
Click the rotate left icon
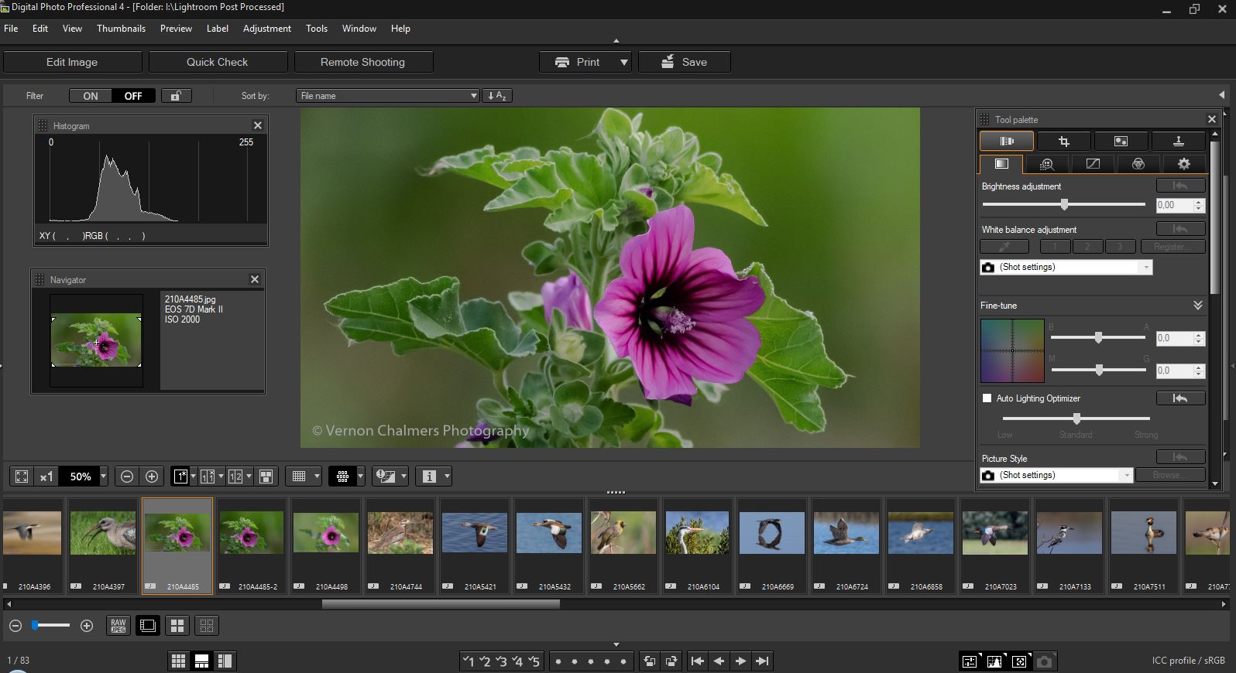click(650, 661)
